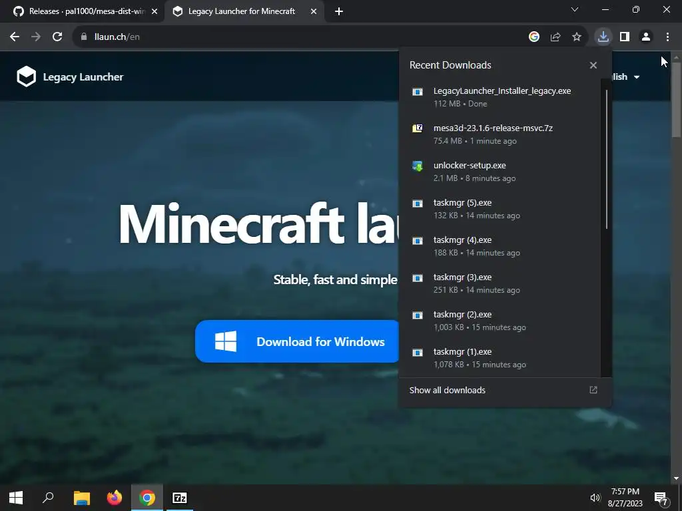This screenshot has width=682, height=511.
Task: Click the Legacy Launcher cube logo
Action: pos(26,77)
